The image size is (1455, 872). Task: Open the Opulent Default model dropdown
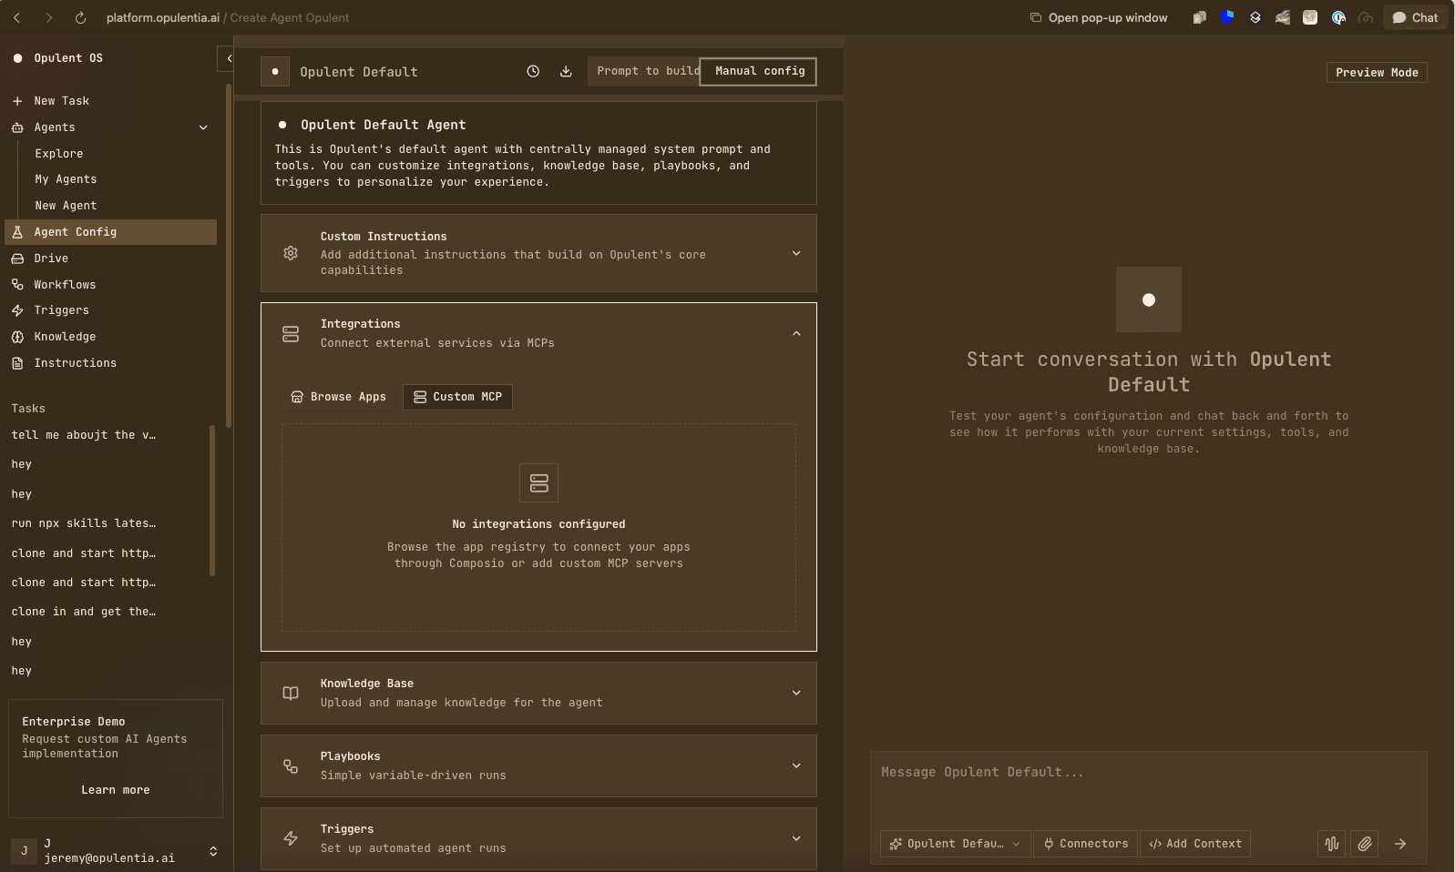(956, 844)
